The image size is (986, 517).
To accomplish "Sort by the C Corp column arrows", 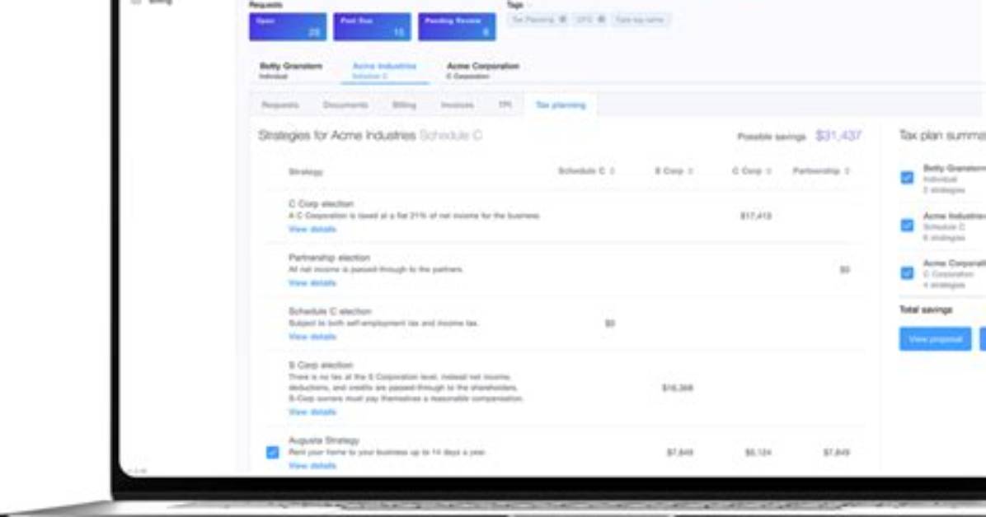I will pos(769,171).
